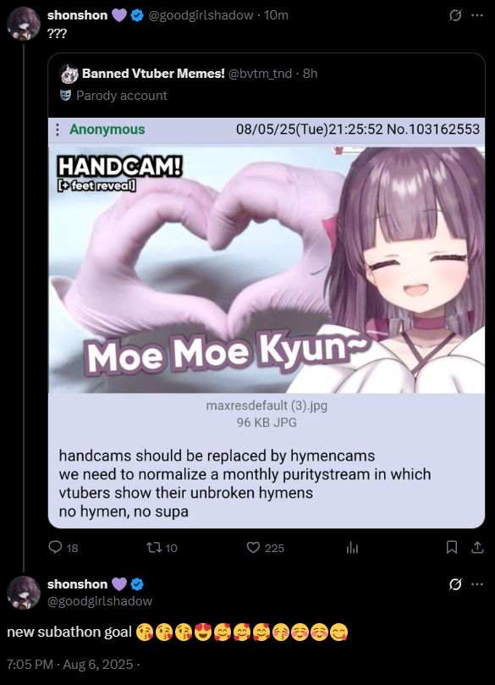Click the @bvtm_tnd handle
The height and width of the screenshot is (685, 495).
[x=260, y=74]
